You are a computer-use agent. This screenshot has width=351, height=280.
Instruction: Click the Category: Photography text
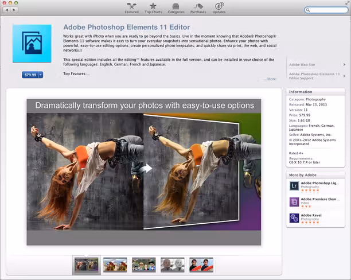coord(307,99)
